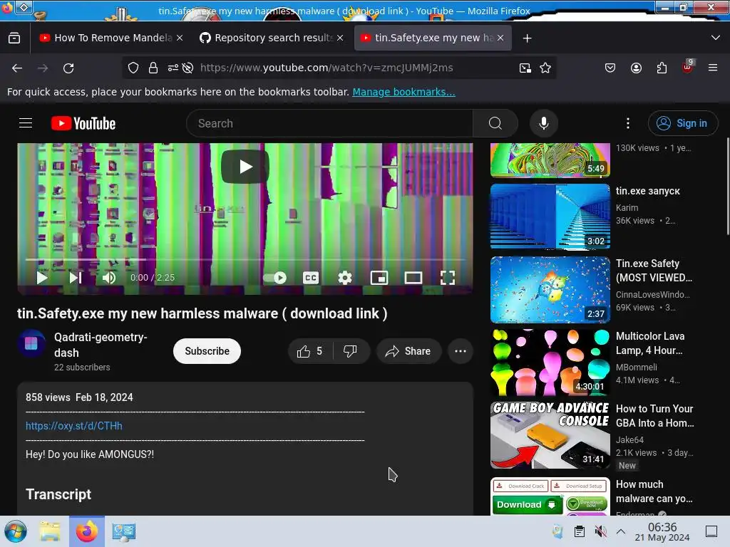Open tin.exe запуск video thumbnail
The image size is (730, 547).
click(x=550, y=217)
